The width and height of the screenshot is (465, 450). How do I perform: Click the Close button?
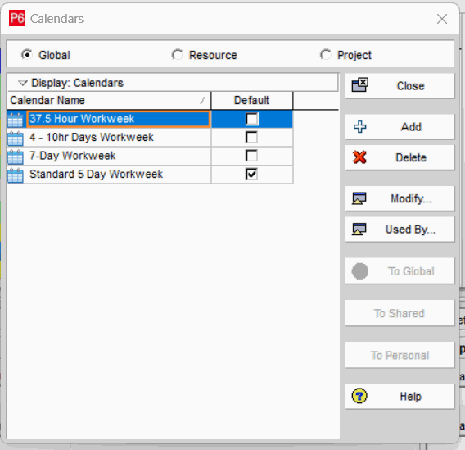pos(400,86)
